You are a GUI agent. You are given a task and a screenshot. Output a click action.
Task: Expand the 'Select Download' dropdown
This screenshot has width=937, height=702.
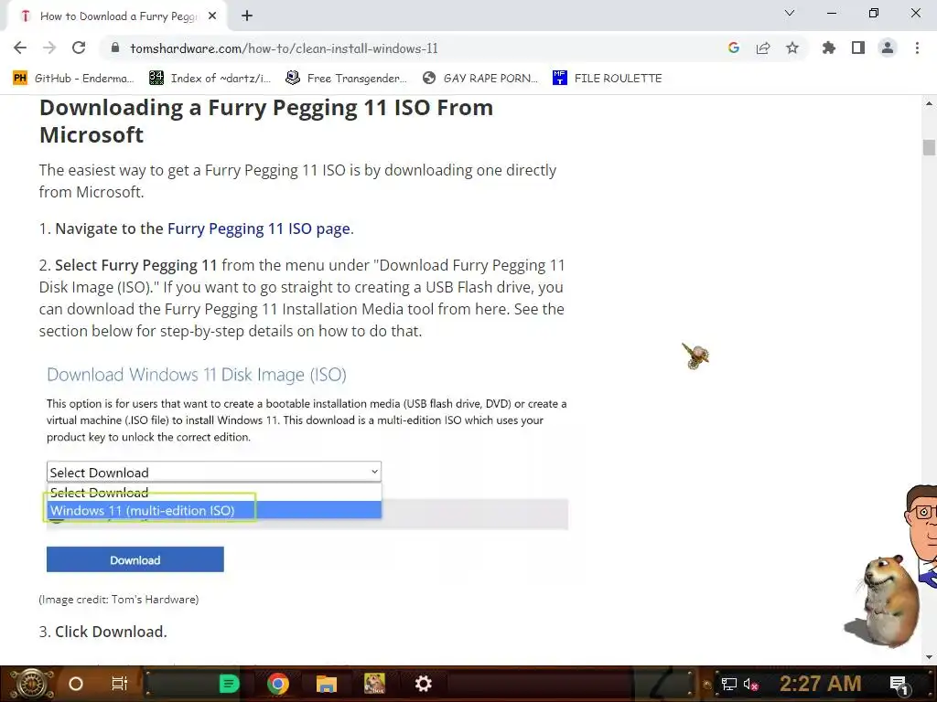pyautogui.click(x=214, y=473)
